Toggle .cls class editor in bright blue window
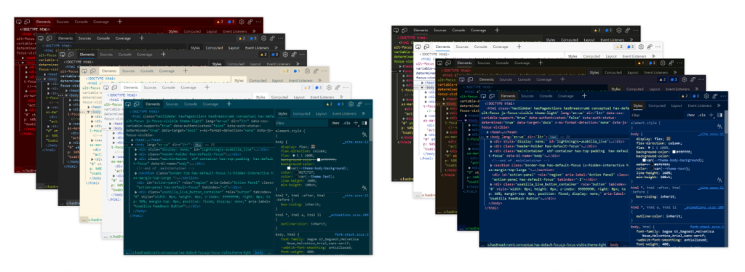The width and height of the screenshot is (745, 272). pos(702,116)
